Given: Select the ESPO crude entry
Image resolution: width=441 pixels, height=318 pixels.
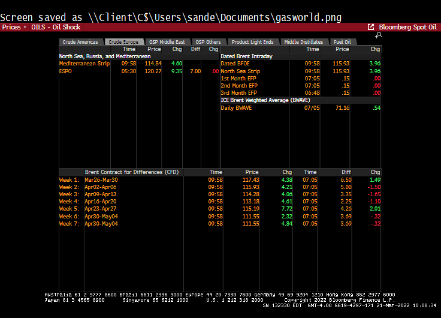Looking at the screenshot, I should click(65, 71).
